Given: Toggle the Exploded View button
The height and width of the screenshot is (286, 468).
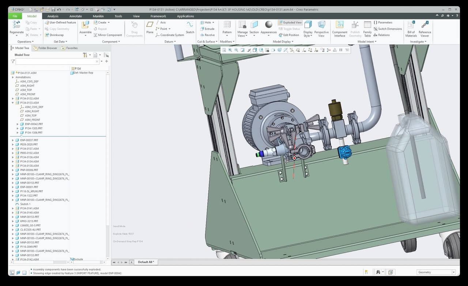Looking at the screenshot, I should (290, 22).
